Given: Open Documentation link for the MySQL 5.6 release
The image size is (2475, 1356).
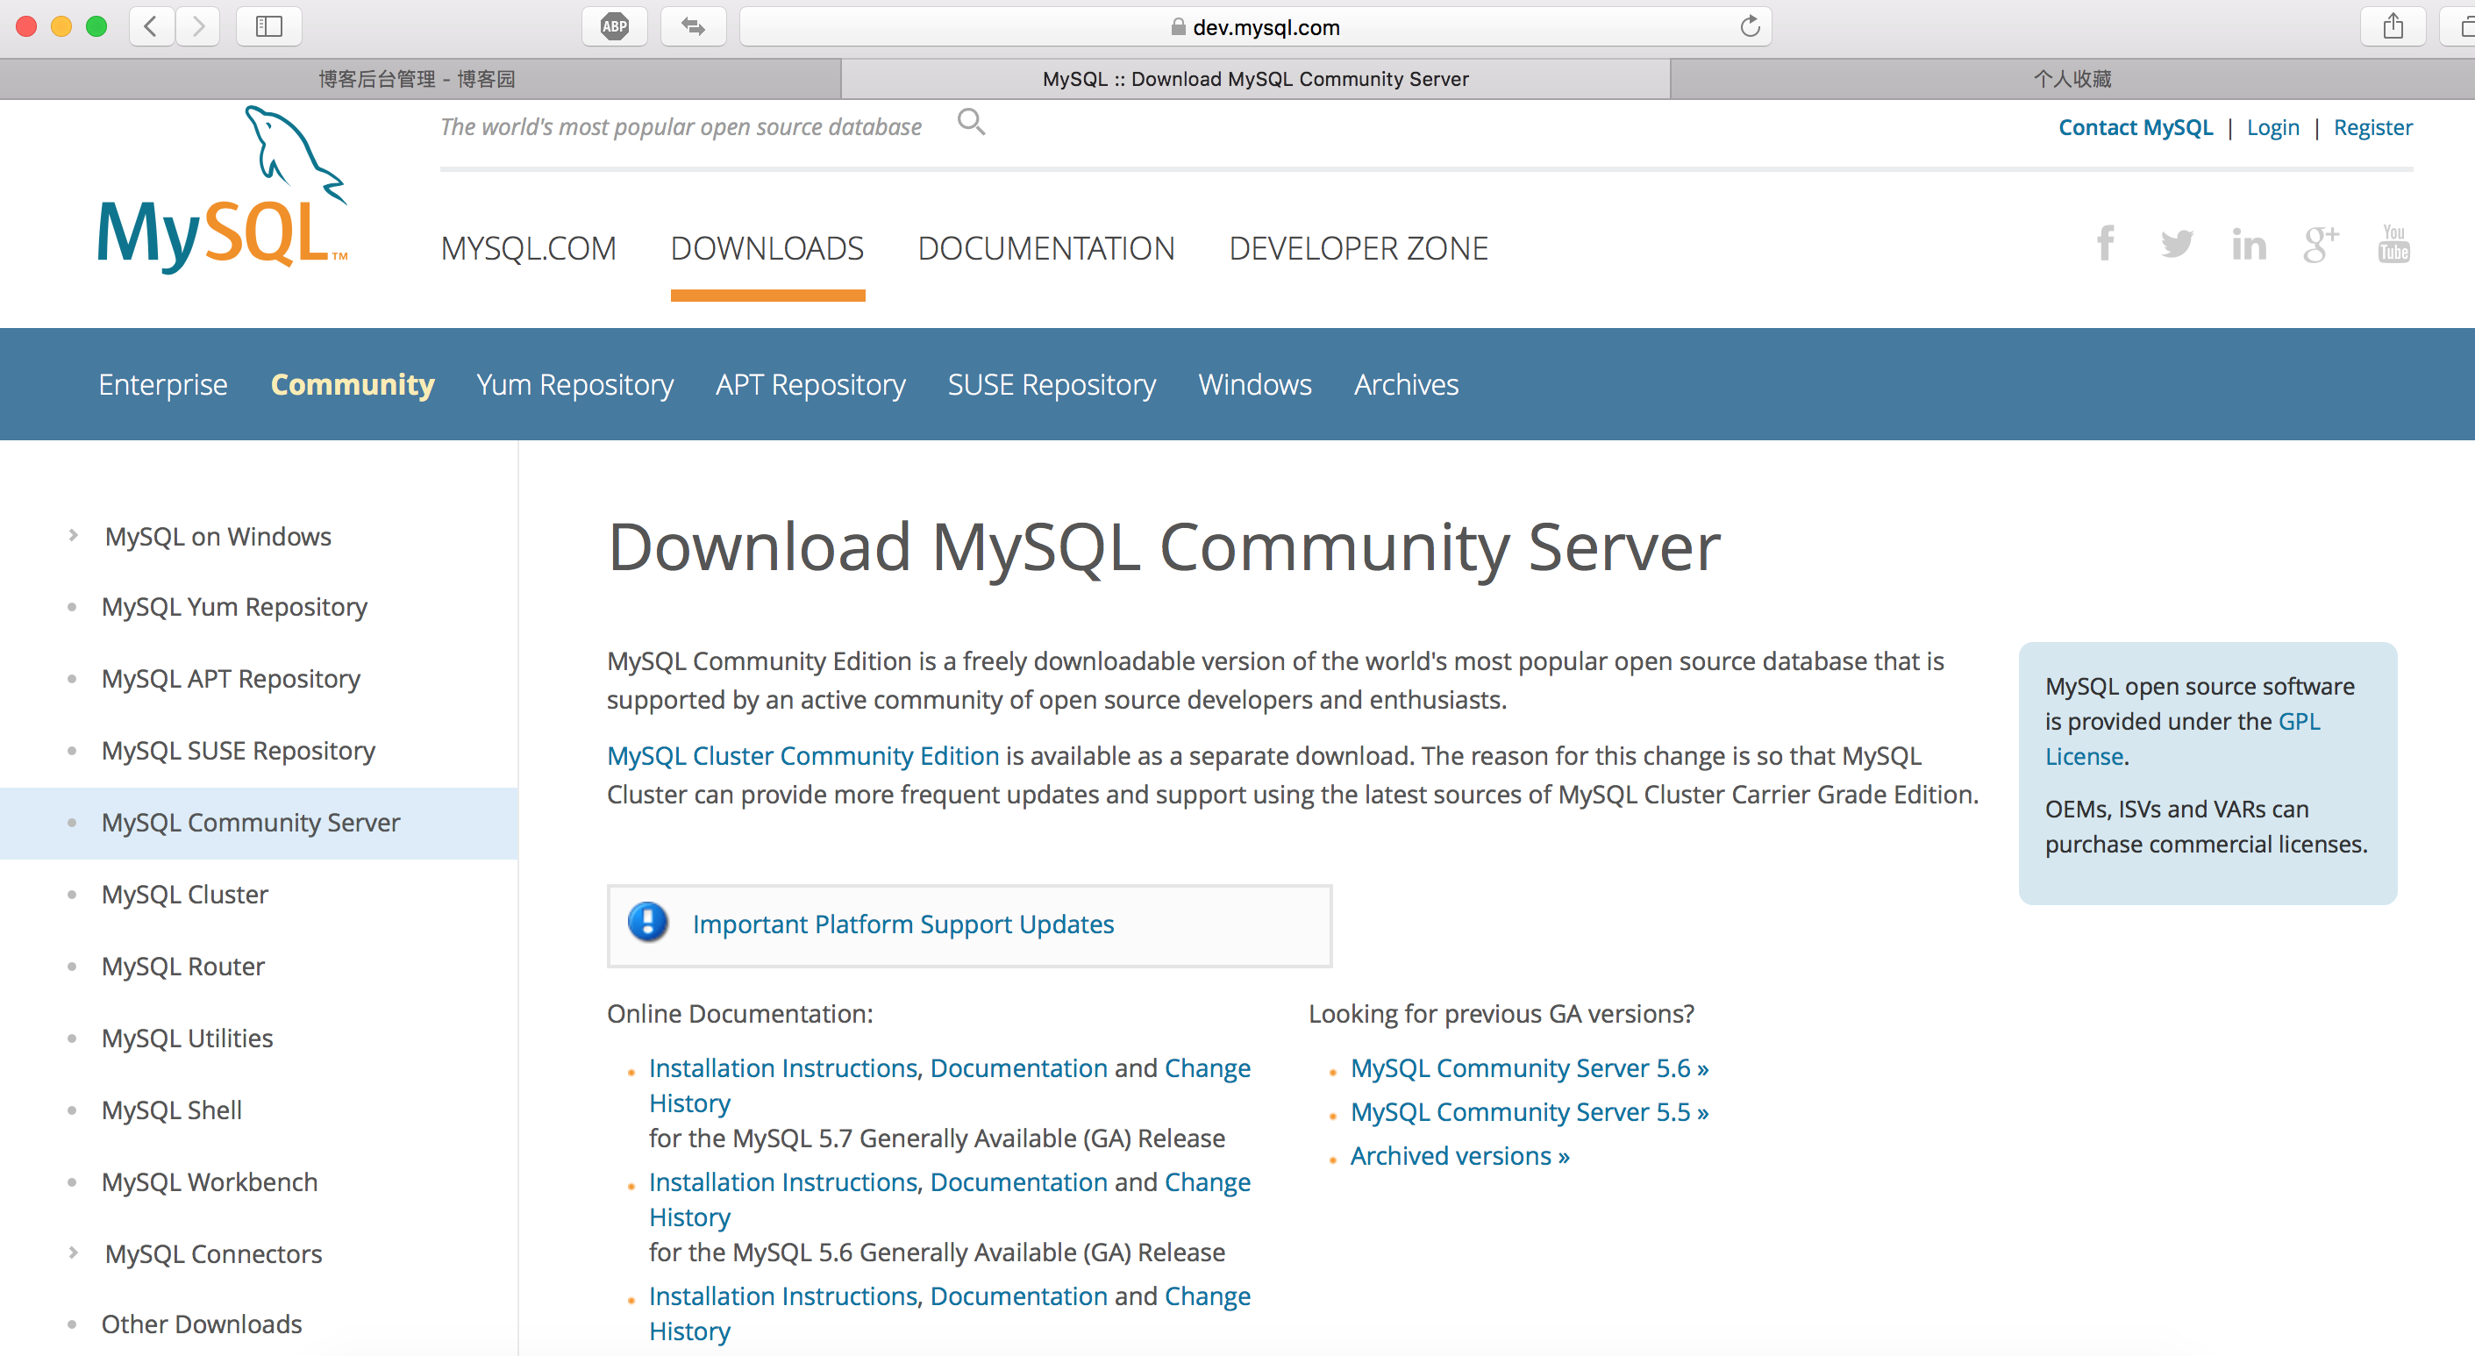Looking at the screenshot, I should coord(1018,1182).
